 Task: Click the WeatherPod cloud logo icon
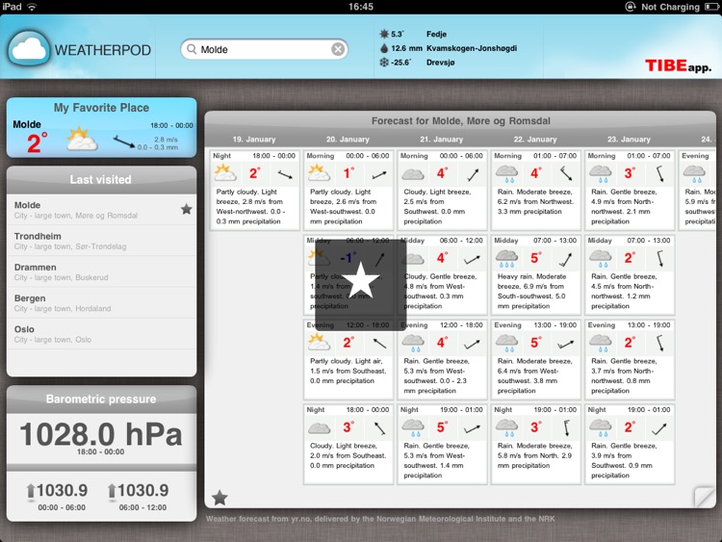(x=29, y=49)
